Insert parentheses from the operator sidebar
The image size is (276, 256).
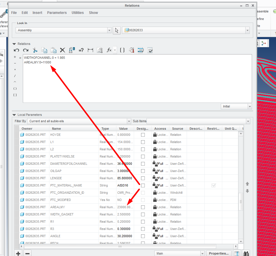coord(15,88)
